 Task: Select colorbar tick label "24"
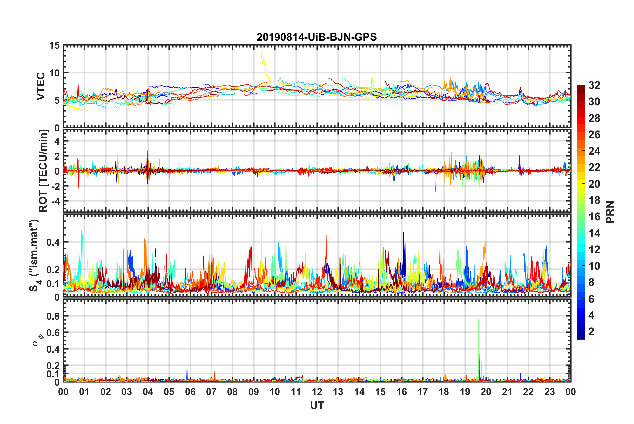[x=594, y=151]
